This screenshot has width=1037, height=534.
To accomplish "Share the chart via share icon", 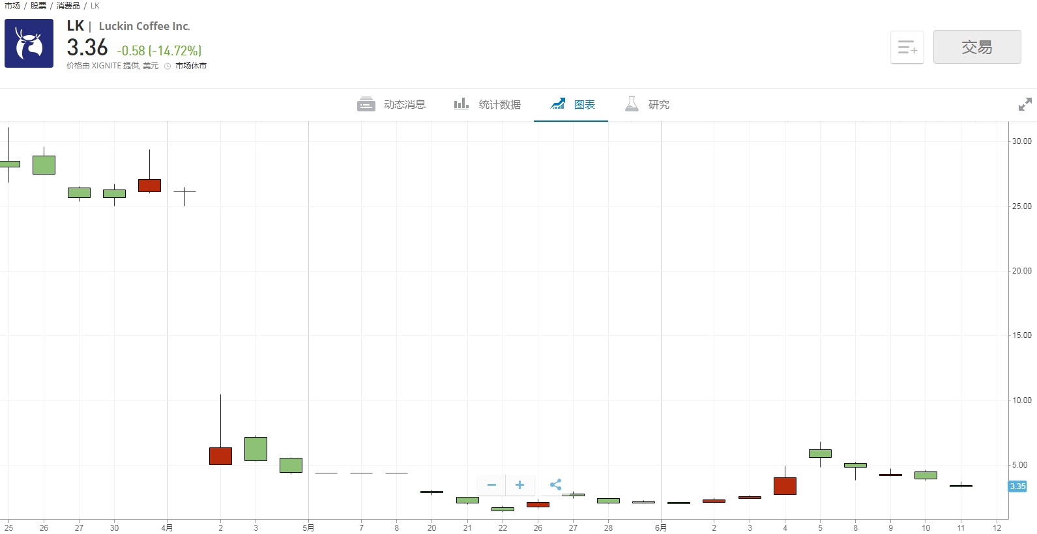I will click(x=556, y=485).
